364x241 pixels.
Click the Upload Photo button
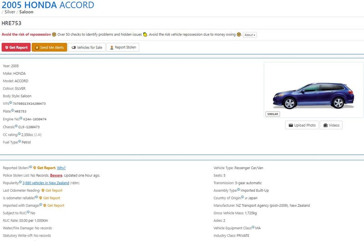(x=302, y=125)
